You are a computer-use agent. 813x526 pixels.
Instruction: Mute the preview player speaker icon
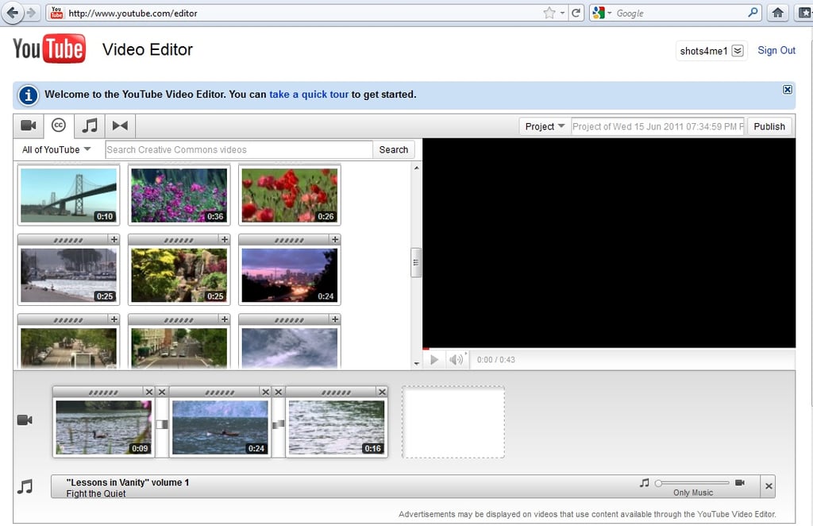pyautogui.click(x=457, y=359)
